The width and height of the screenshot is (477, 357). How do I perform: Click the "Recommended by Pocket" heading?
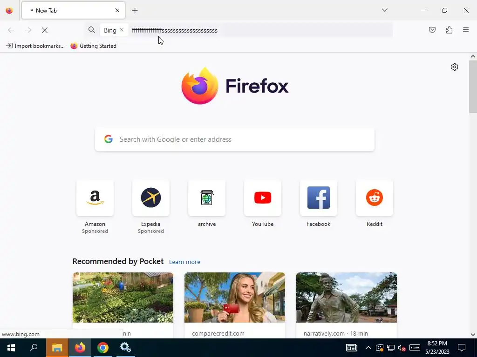[x=118, y=261]
